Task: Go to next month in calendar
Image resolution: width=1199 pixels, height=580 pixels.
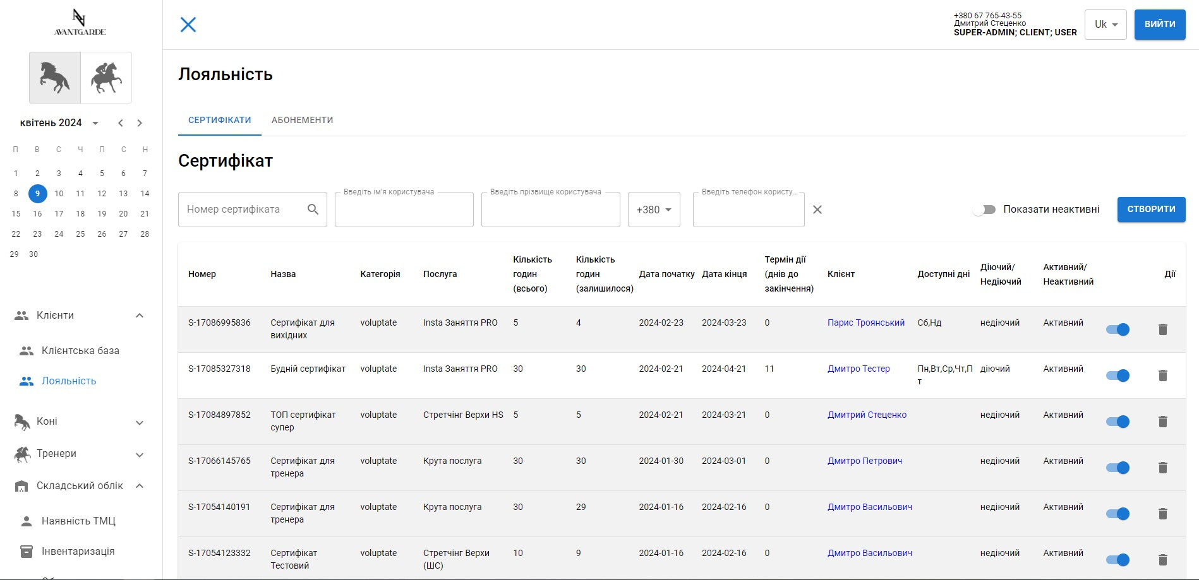Action: pyautogui.click(x=140, y=123)
